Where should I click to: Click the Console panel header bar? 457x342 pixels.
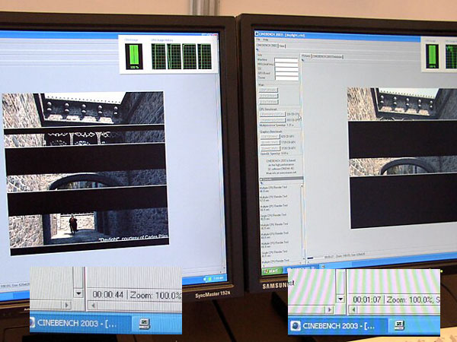(281, 179)
